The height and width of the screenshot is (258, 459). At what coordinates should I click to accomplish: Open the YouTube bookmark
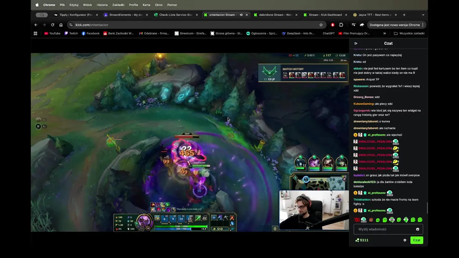52,33
